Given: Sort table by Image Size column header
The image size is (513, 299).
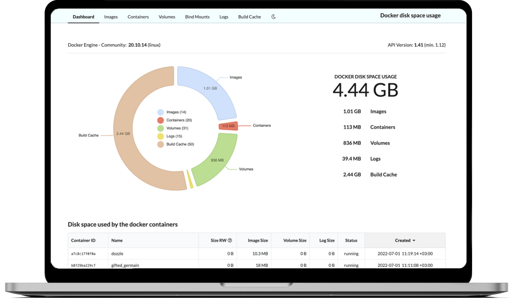Looking at the screenshot, I should point(258,240).
